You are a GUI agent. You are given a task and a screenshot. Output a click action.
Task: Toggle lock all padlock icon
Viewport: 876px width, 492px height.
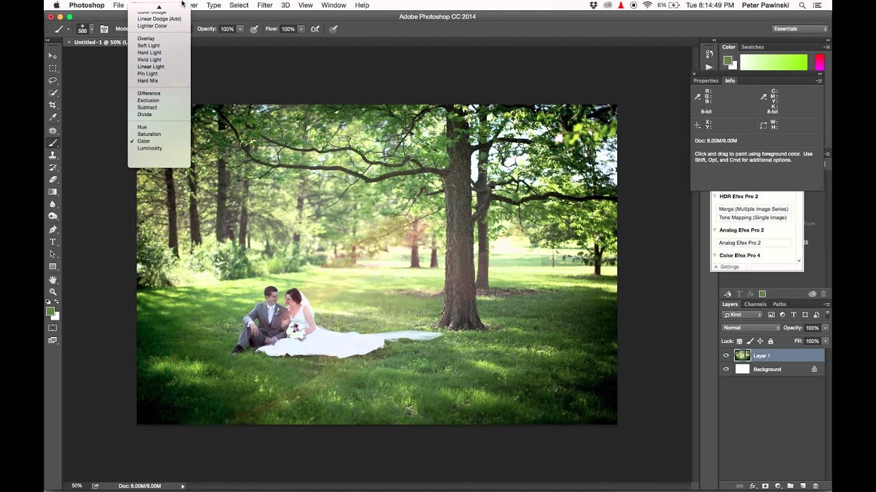(x=770, y=341)
